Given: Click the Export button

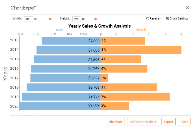Looking at the screenshot, I should pos(168,122).
